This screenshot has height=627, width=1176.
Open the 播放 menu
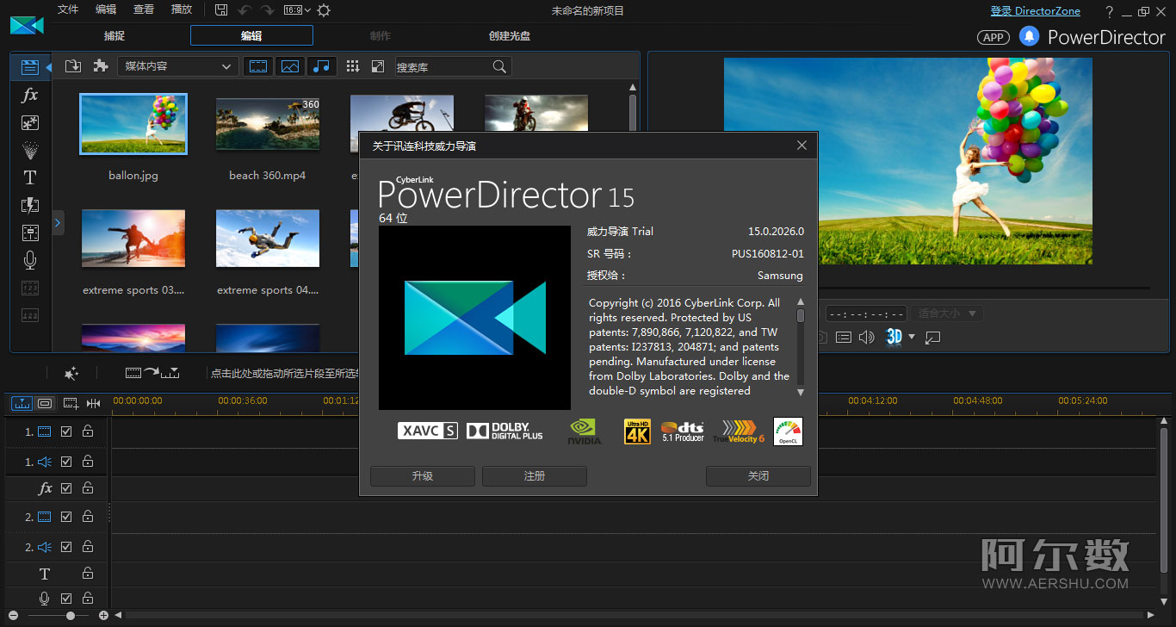182,9
